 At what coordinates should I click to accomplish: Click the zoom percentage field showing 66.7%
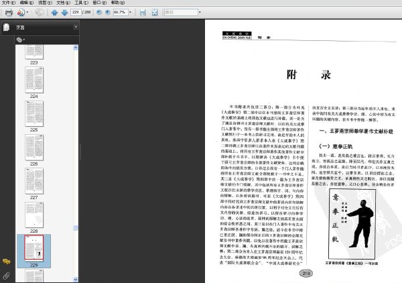pyautogui.click(x=121, y=12)
